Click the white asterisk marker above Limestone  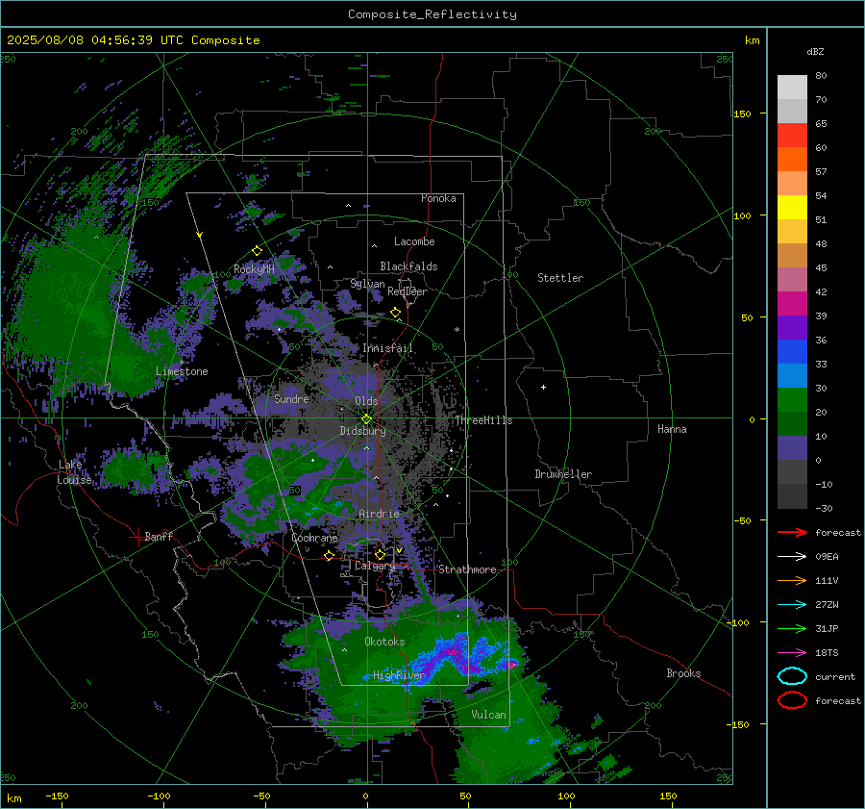[182, 363]
